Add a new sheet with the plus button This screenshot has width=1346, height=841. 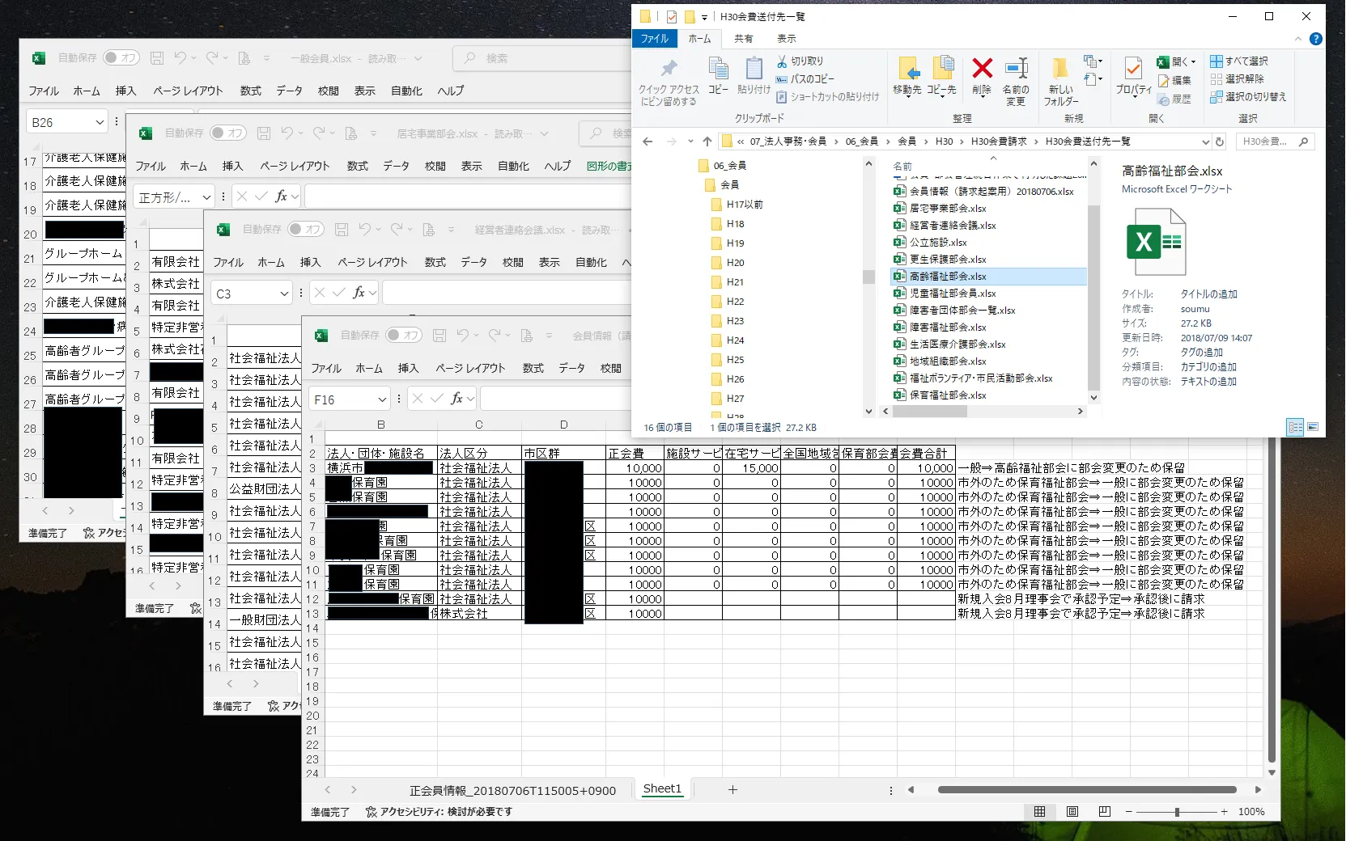[732, 789]
